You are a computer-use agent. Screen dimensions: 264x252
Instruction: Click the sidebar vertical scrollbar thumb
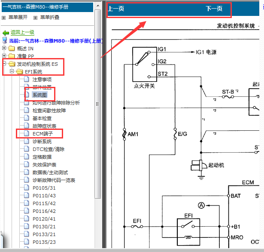(97, 104)
